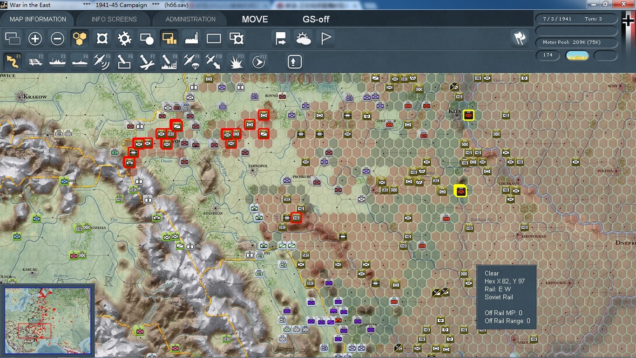Select F5 air recon mode icon
Screen dimensions: 636x358
point(102,62)
